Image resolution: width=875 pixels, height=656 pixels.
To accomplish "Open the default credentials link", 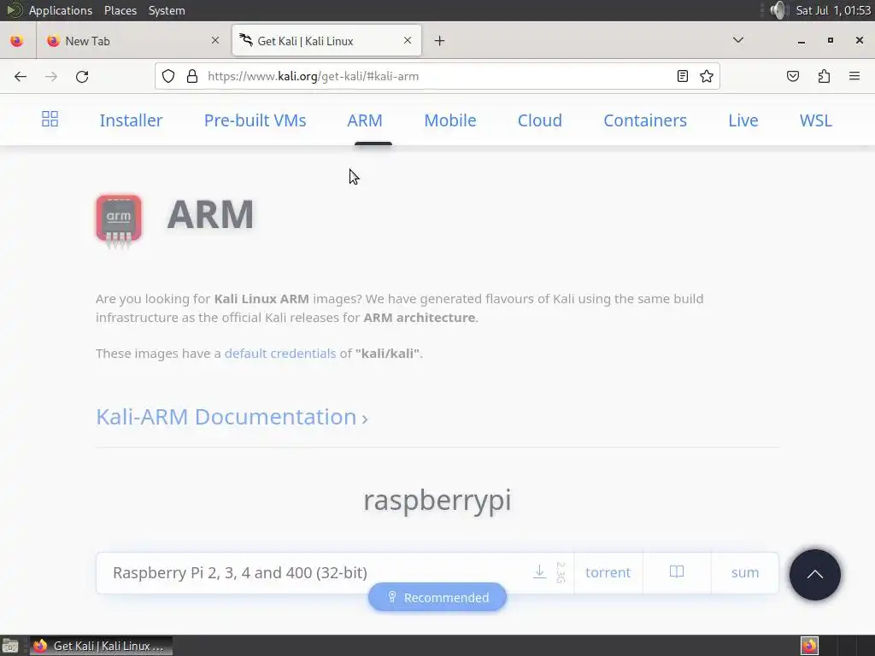I will coord(280,354).
